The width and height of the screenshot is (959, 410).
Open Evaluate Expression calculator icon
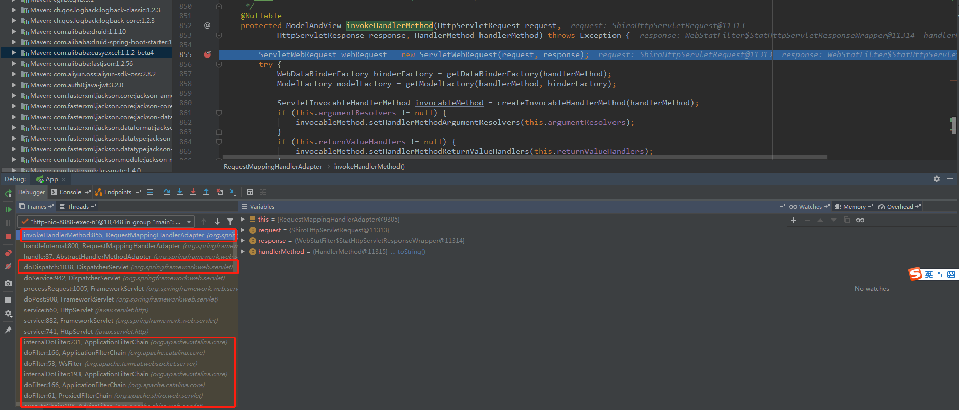click(x=250, y=192)
